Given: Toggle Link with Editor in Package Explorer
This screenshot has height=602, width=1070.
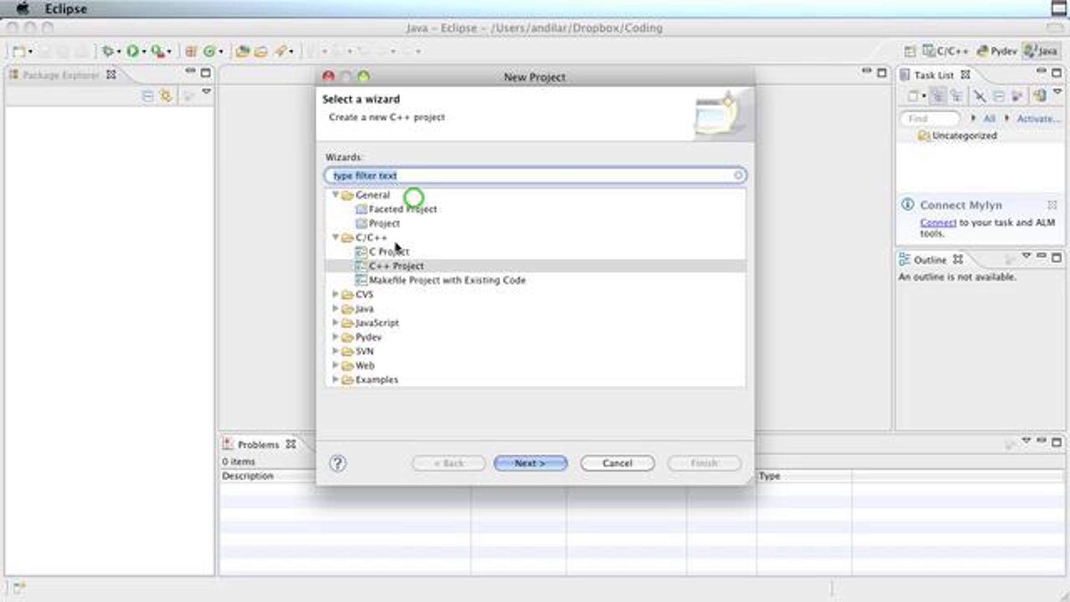Looking at the screenshot, I should [166, 96].
